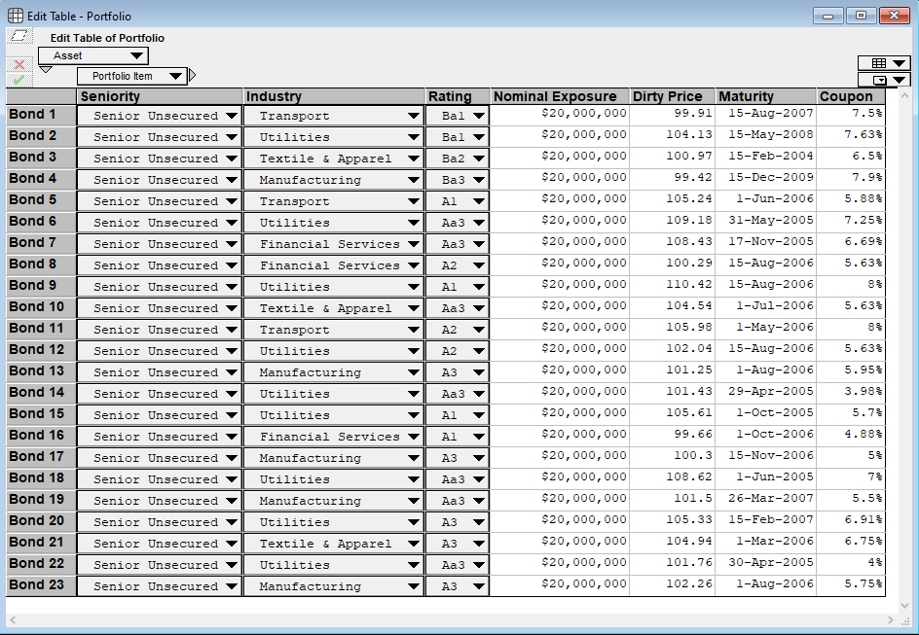919x635 pixels.
Task: Open the Portfolio Item dropdown
Action: pyautogui.click(x=132, y=76)
